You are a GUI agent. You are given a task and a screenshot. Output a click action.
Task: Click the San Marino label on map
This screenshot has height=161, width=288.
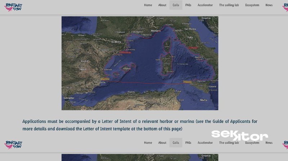(190, 29)
